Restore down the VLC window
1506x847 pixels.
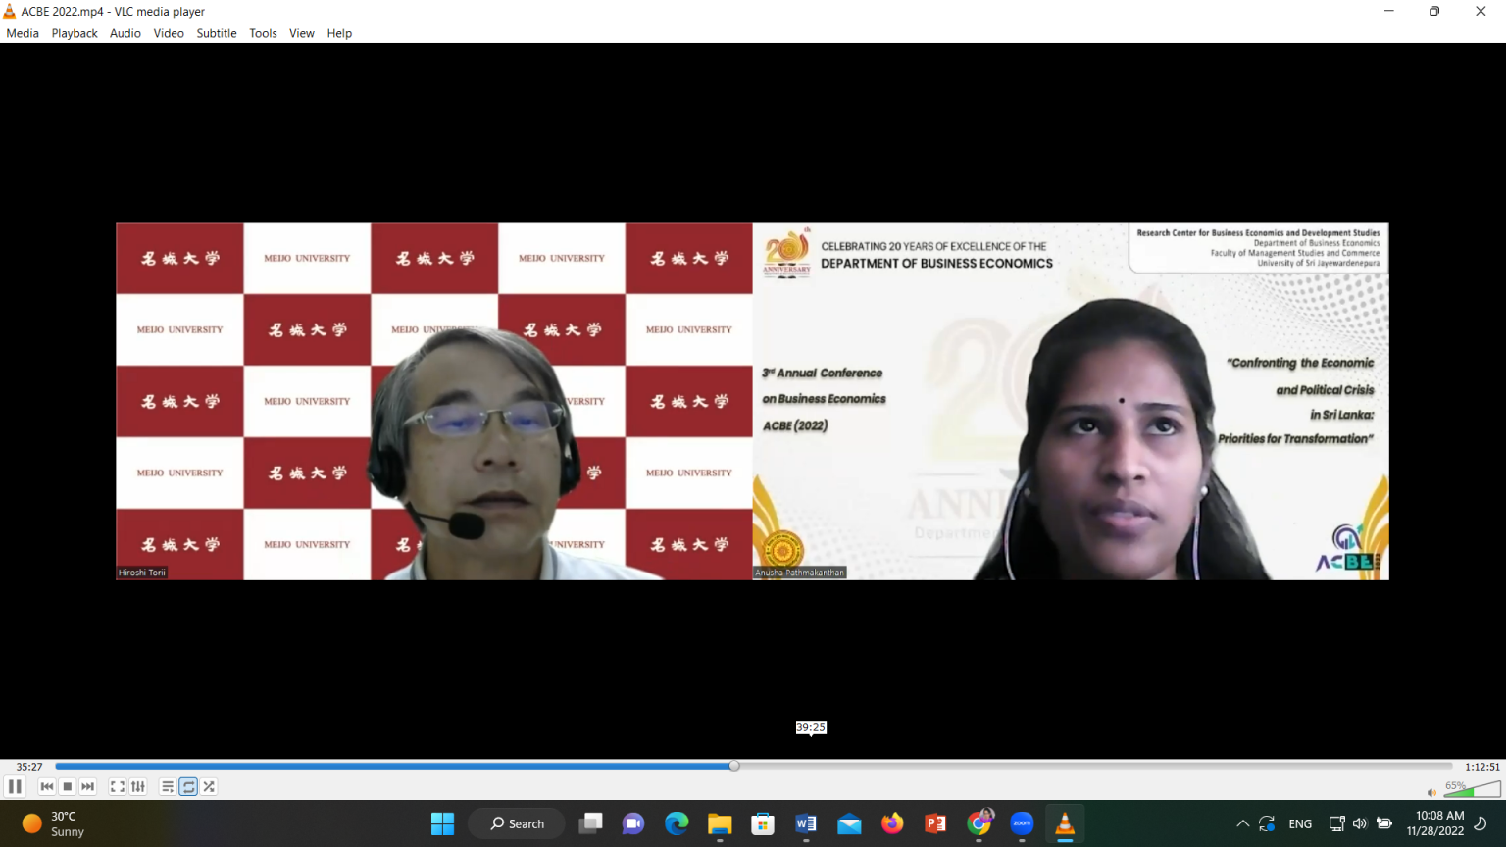[x=1434, y=11]
